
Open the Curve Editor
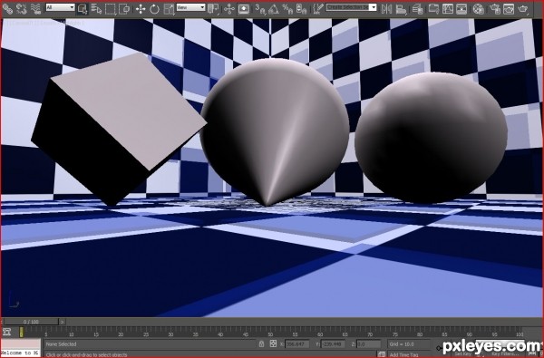448,9
